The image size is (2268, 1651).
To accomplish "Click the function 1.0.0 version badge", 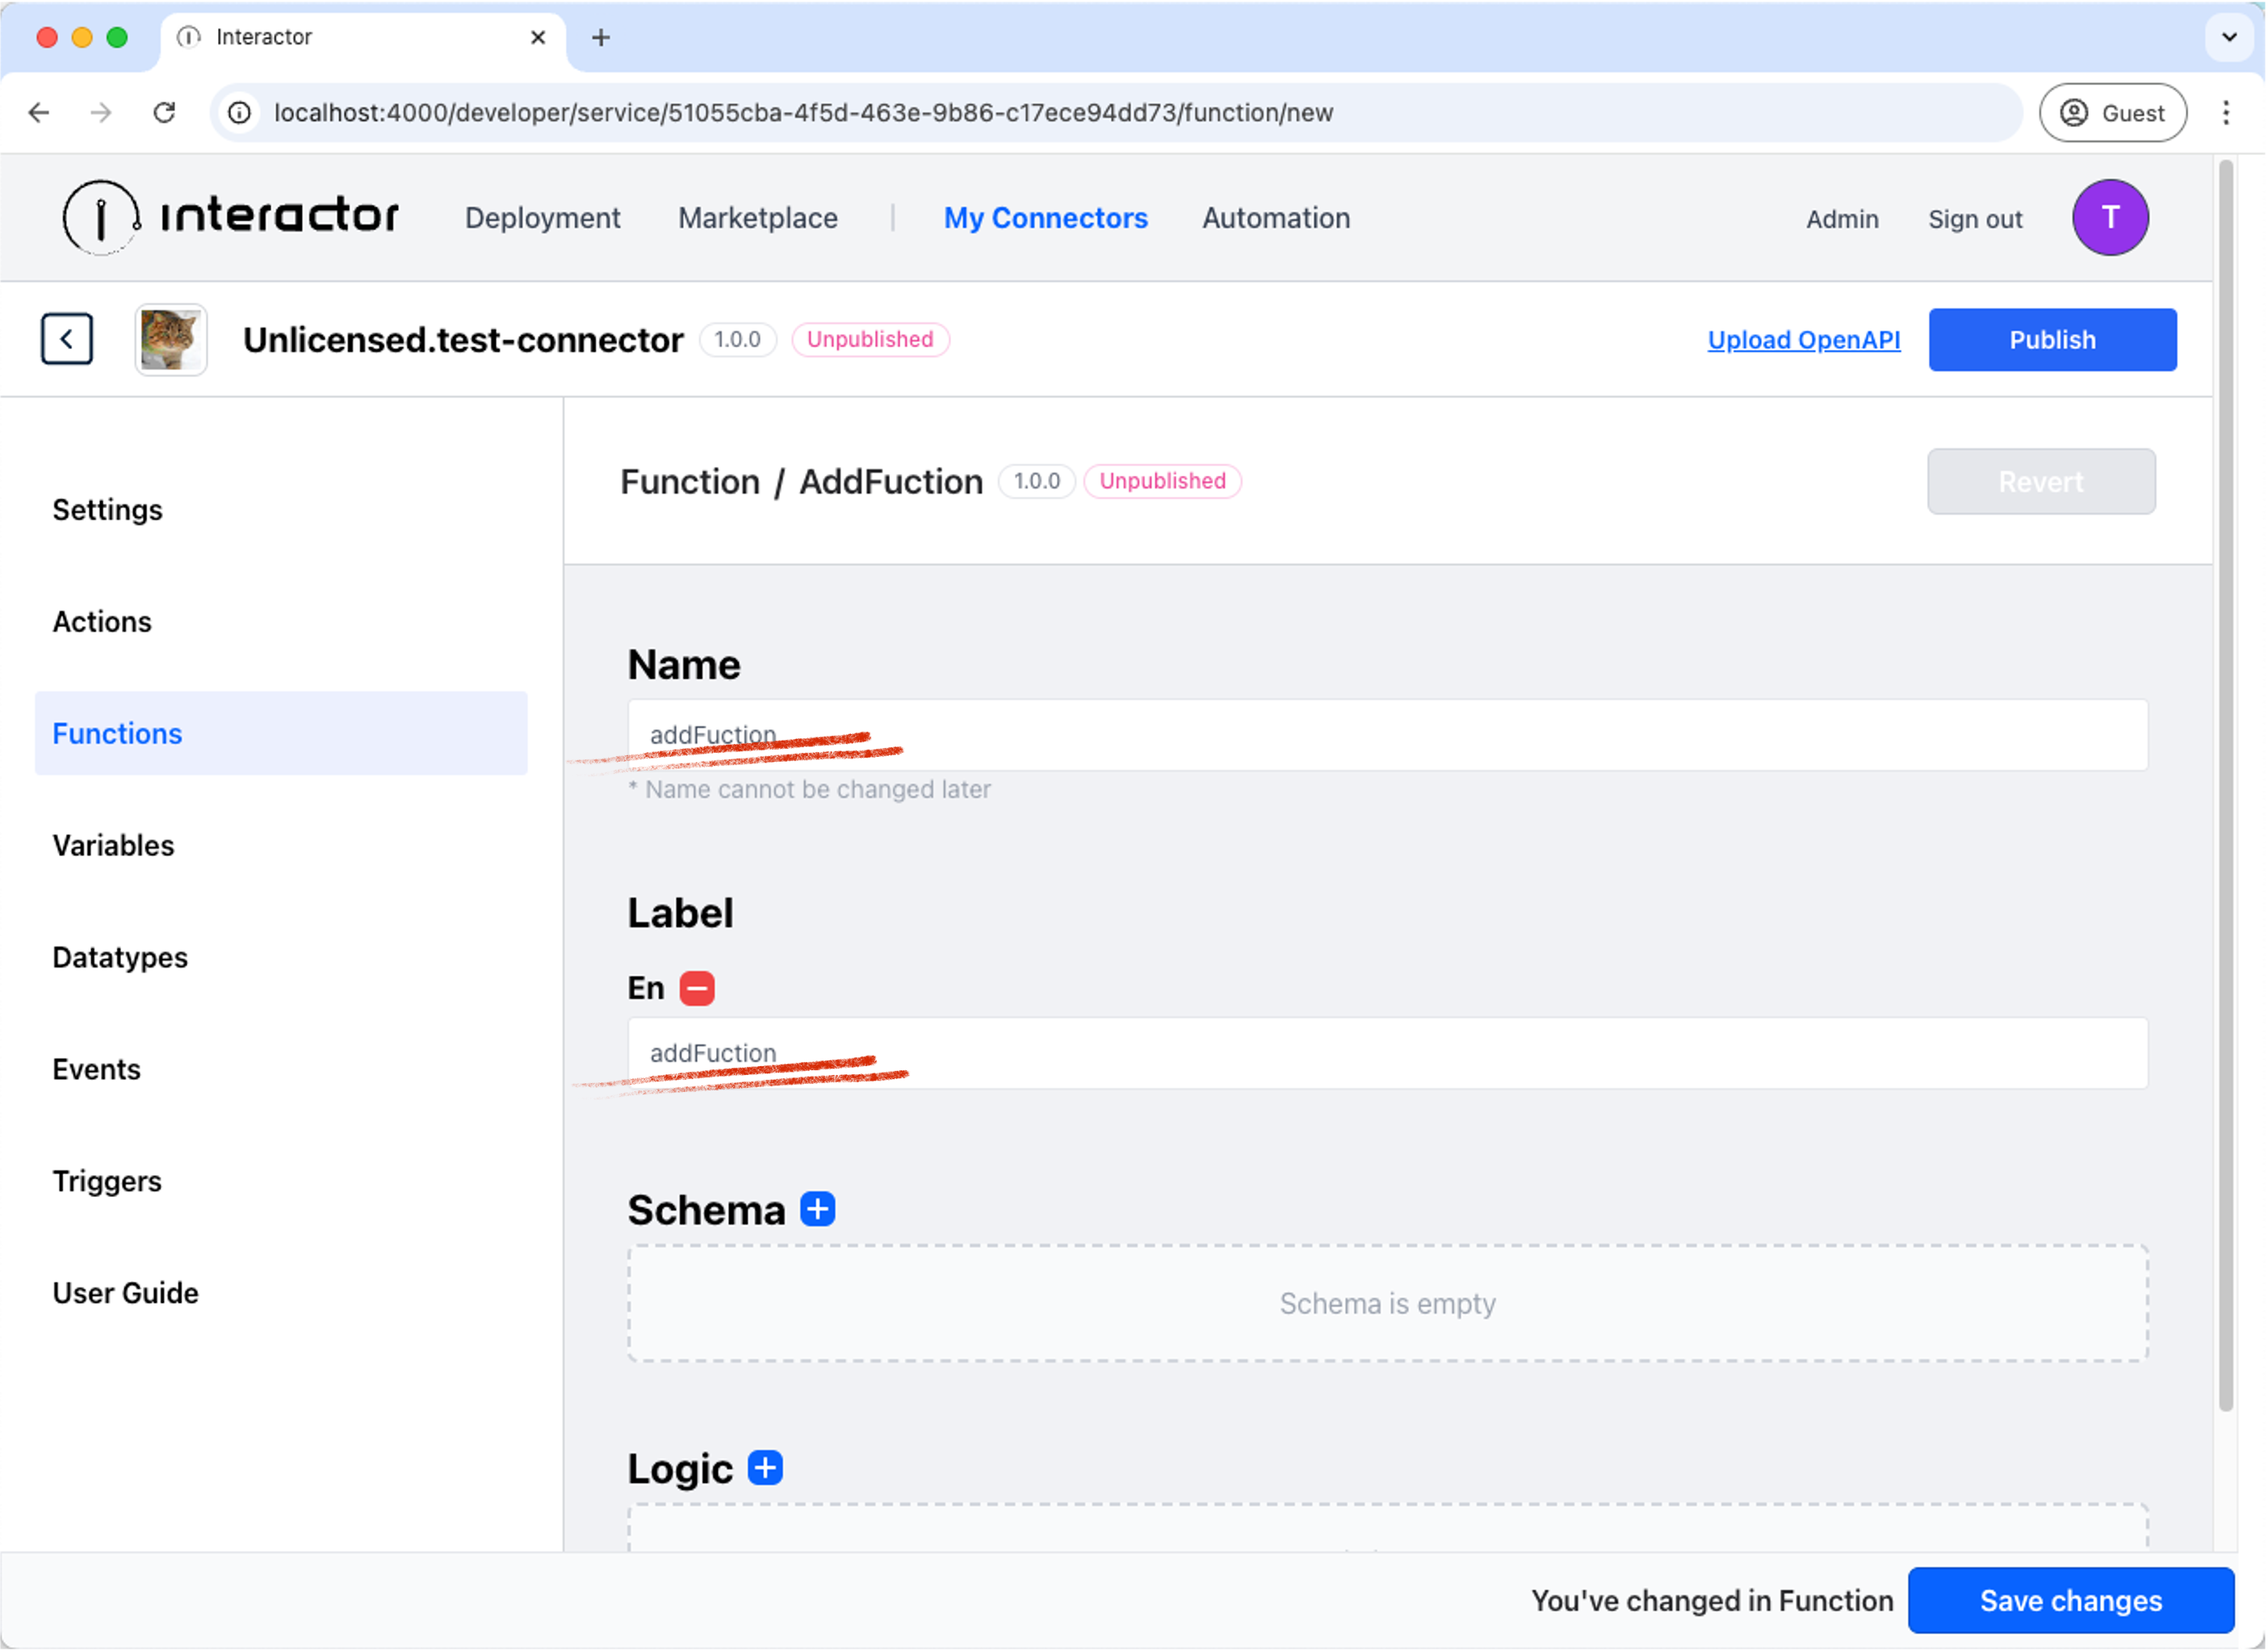I will [x=1037, y=481].
